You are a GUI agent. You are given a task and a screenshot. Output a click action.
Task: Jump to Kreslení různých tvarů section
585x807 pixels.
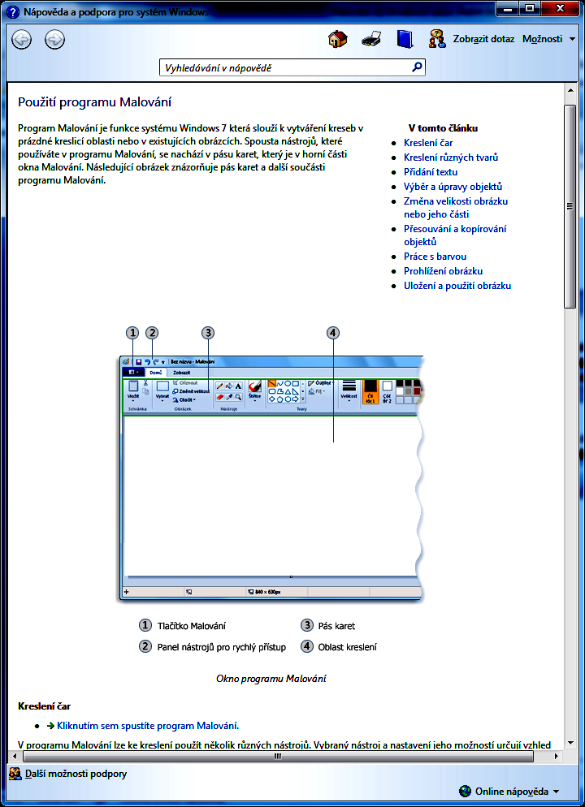[x=451, y=158]
